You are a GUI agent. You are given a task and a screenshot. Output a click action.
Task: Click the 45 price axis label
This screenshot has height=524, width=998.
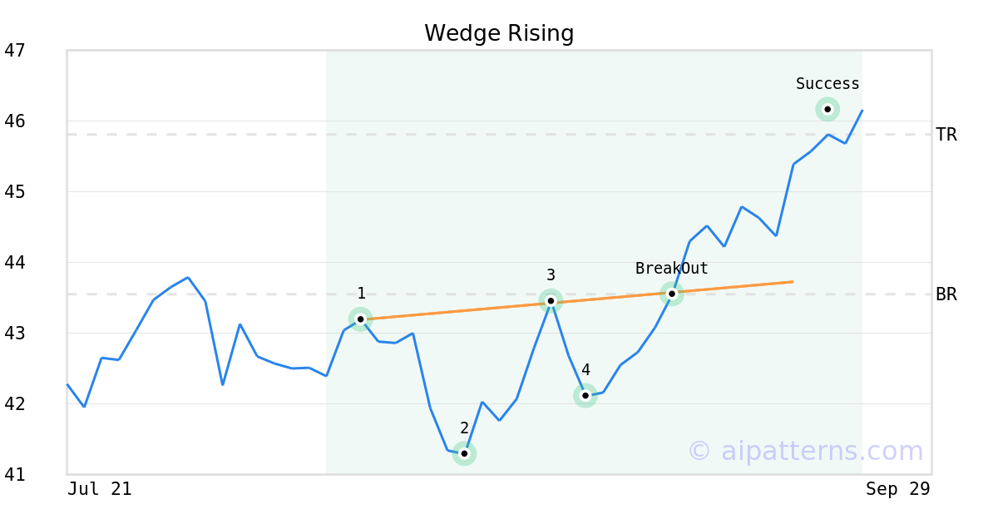click(15, 192)
